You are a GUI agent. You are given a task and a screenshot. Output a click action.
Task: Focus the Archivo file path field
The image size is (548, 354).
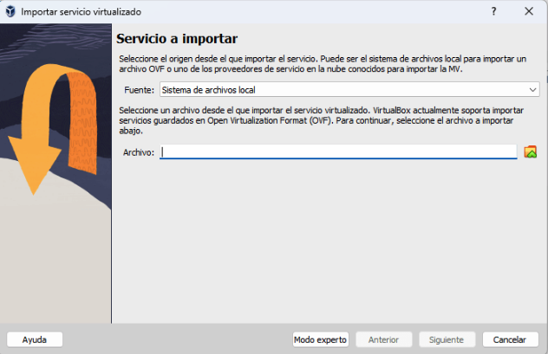338,152
